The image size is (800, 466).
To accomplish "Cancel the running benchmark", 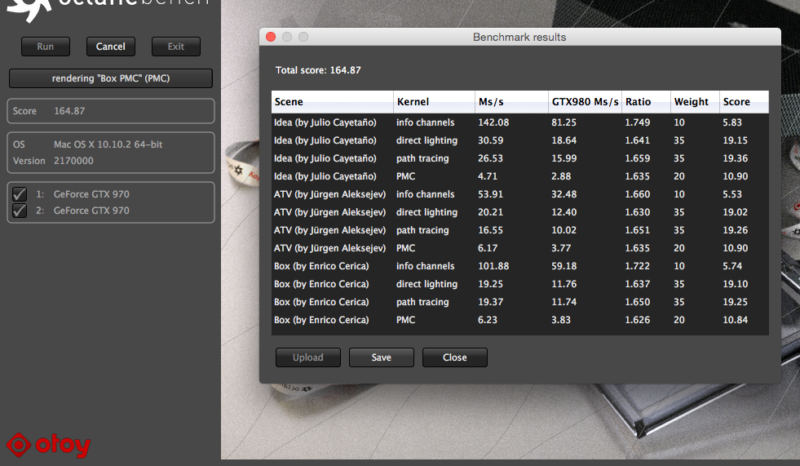I will click(x=111, y=47).
